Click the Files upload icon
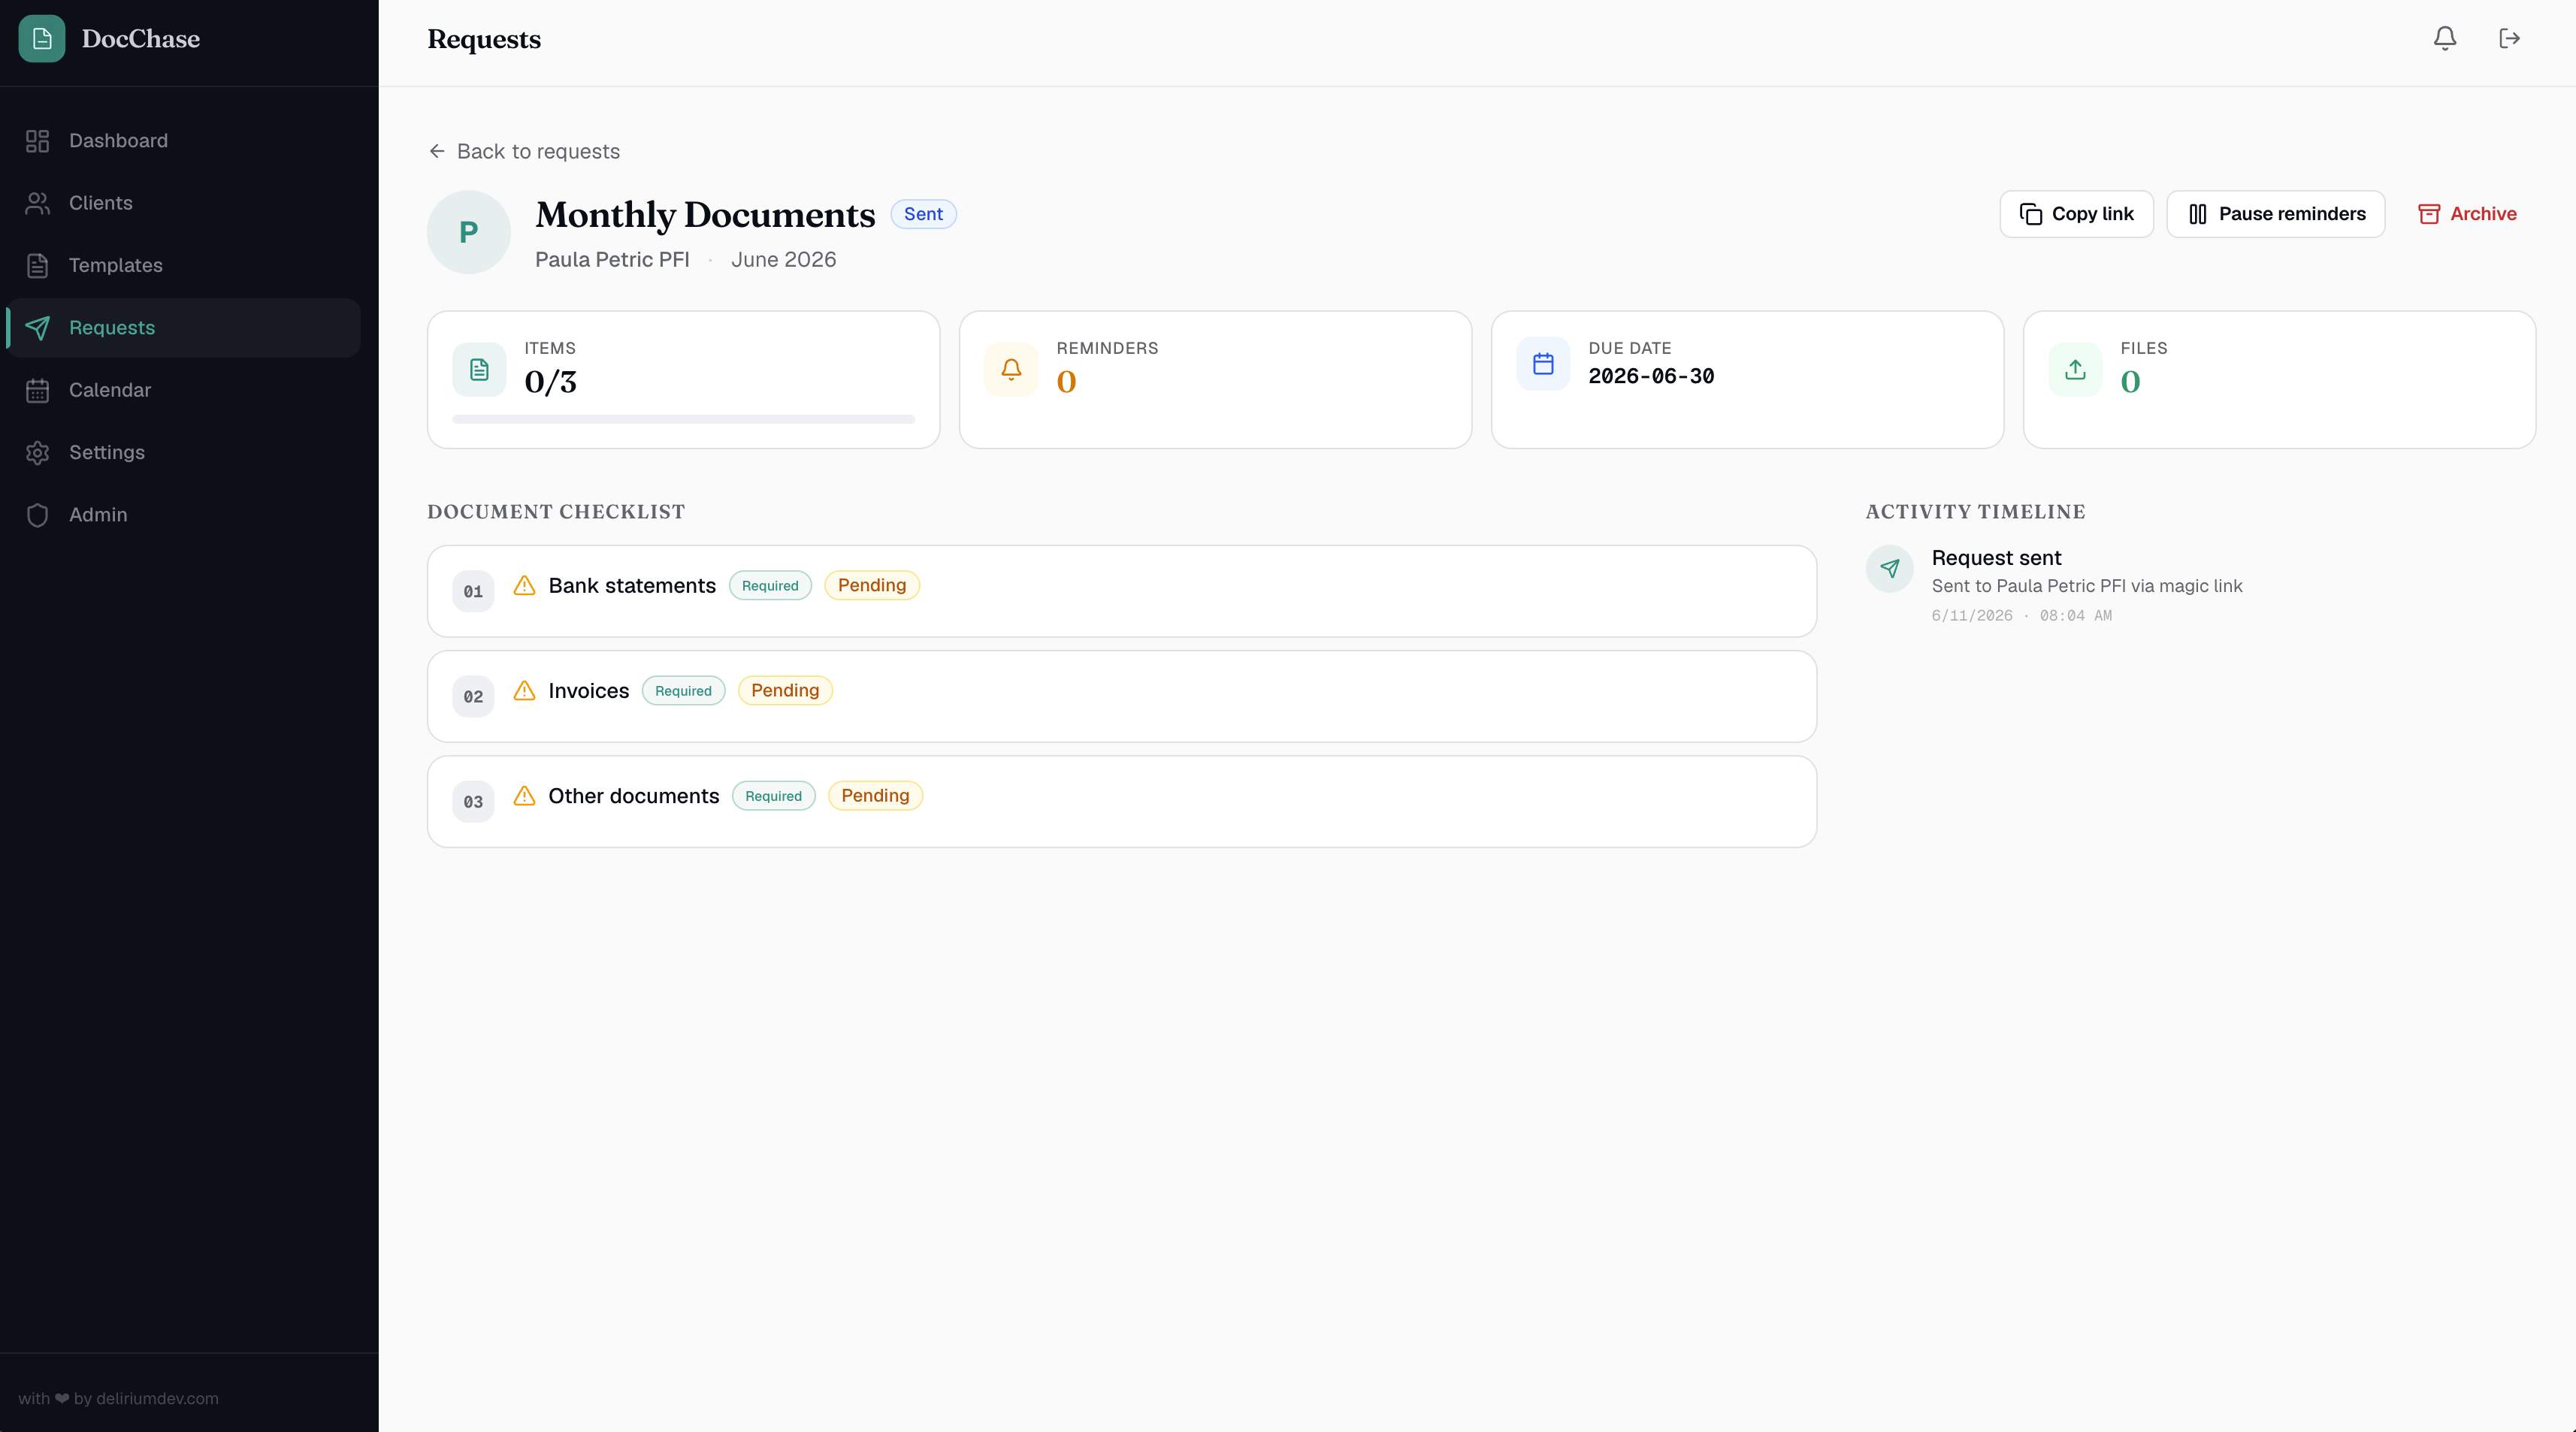 [x=2075, y=369]
